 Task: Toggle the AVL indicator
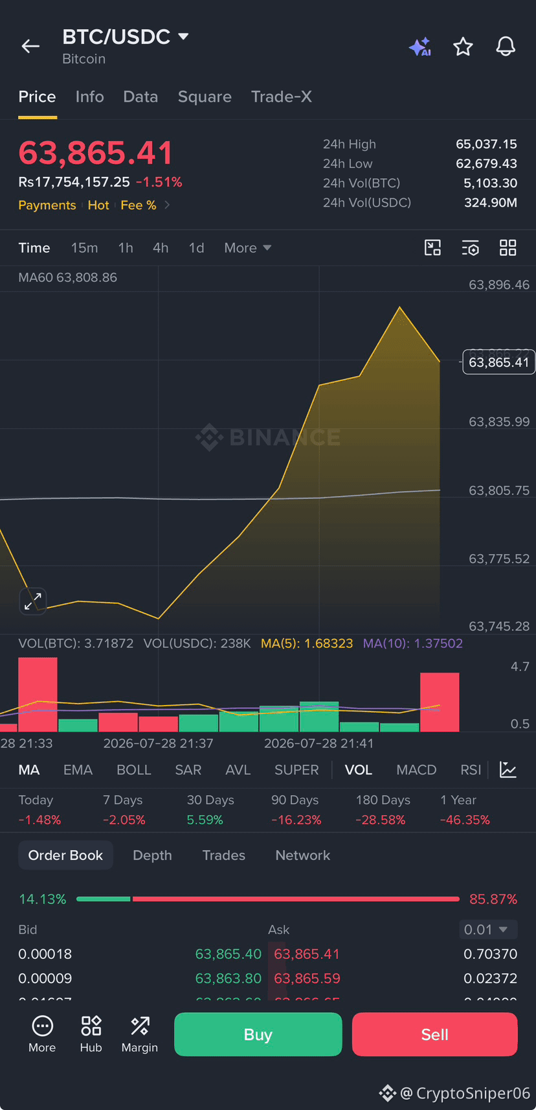pyautogui.click(x=238, y=770)
